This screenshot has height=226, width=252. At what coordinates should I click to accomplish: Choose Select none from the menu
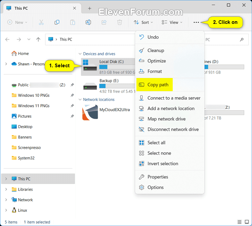[x=170, y=153]
